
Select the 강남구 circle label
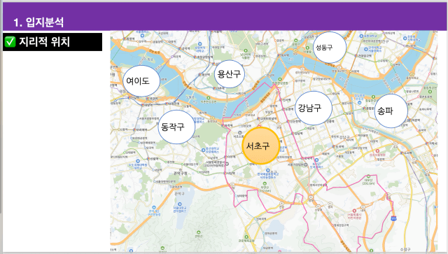tap(314, 108)
